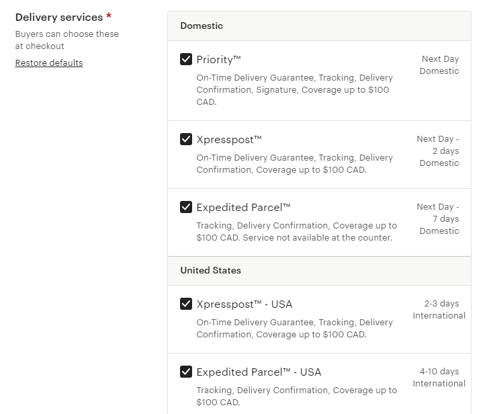Screen dimensions: 489x414
Task: Click the '4-10 days International' delivery time
Action: [439, 377]
